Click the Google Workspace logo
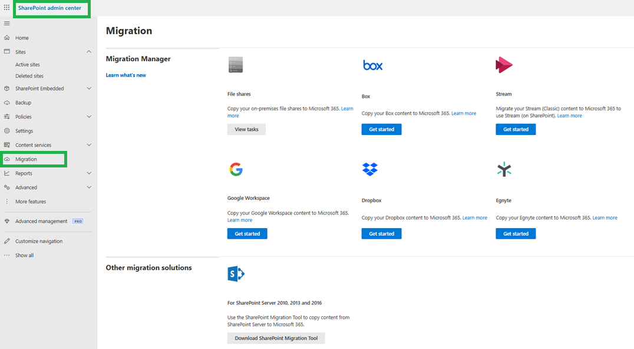This screenshot has height=349, width=634. 236,169
